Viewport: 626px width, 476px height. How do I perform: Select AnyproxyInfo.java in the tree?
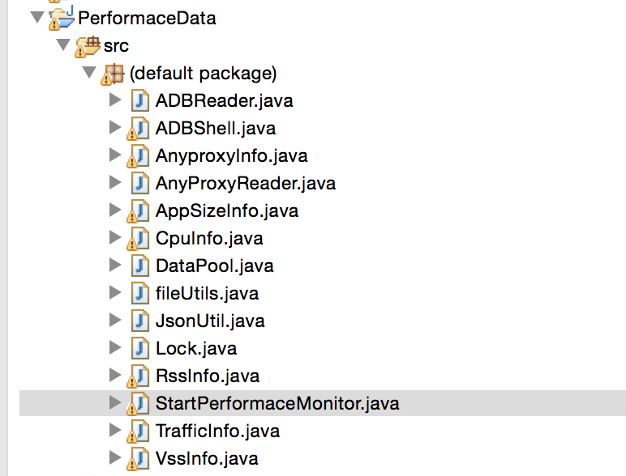point(232,156)
